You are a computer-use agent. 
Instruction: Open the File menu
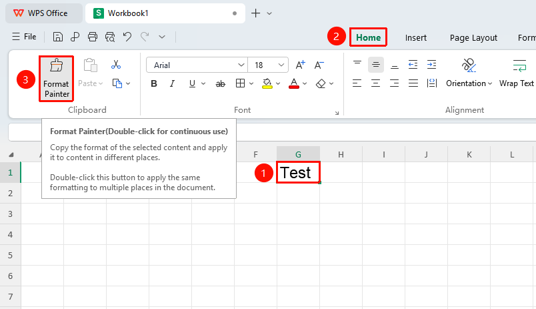pos(24,37)
